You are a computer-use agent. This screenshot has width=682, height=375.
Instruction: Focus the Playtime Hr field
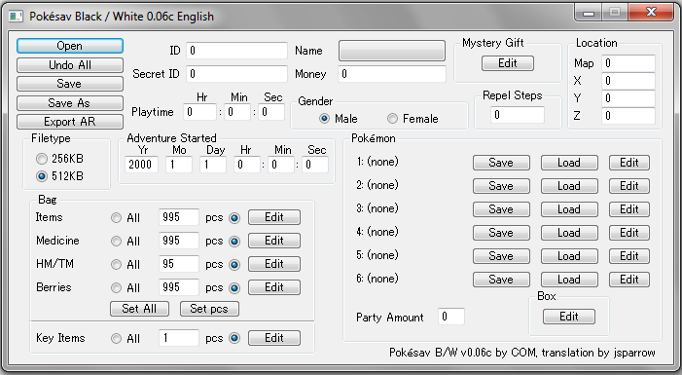pyautogui.click(x=199, y=112)
